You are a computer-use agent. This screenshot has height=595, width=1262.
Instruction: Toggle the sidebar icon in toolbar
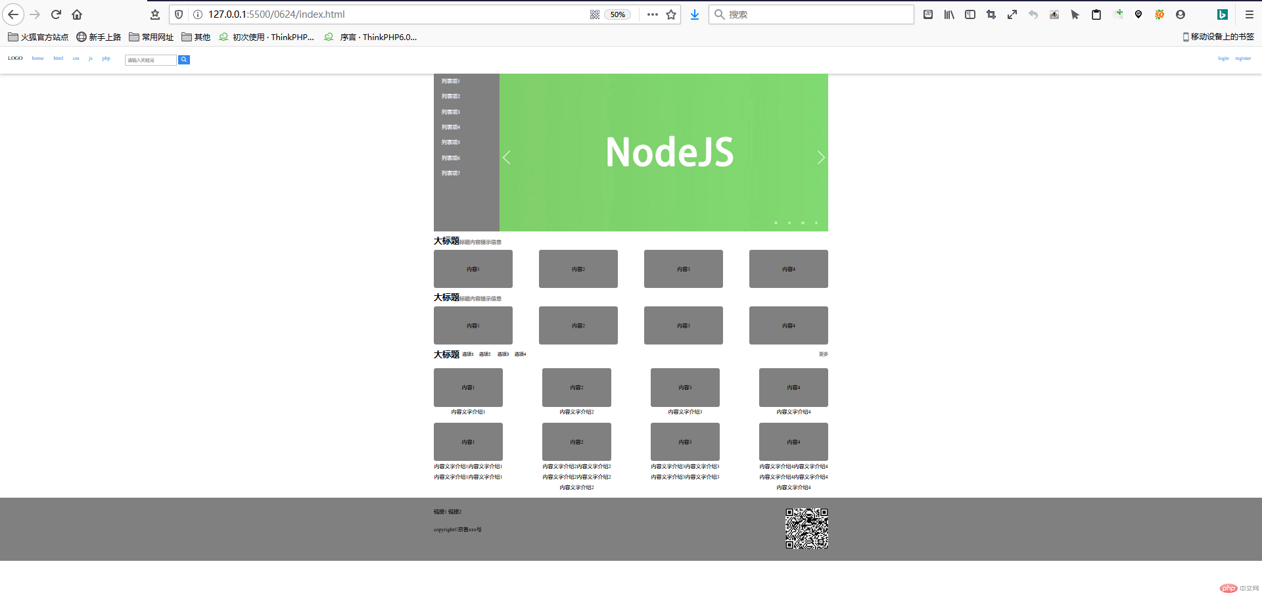click(x=970, y=14)
